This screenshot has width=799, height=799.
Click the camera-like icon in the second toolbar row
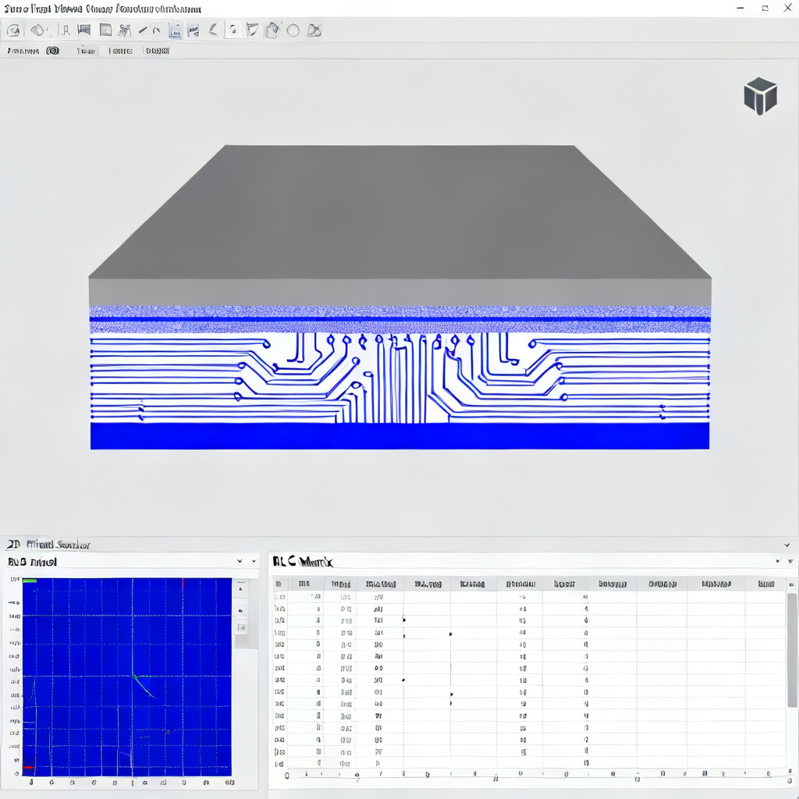click(52, 51)
